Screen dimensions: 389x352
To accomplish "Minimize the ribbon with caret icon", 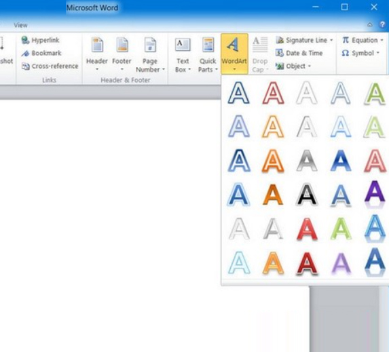I will (x=369, y=24).
